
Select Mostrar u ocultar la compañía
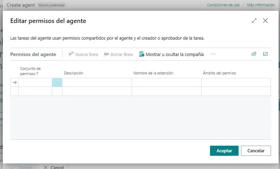pos(171,54)
